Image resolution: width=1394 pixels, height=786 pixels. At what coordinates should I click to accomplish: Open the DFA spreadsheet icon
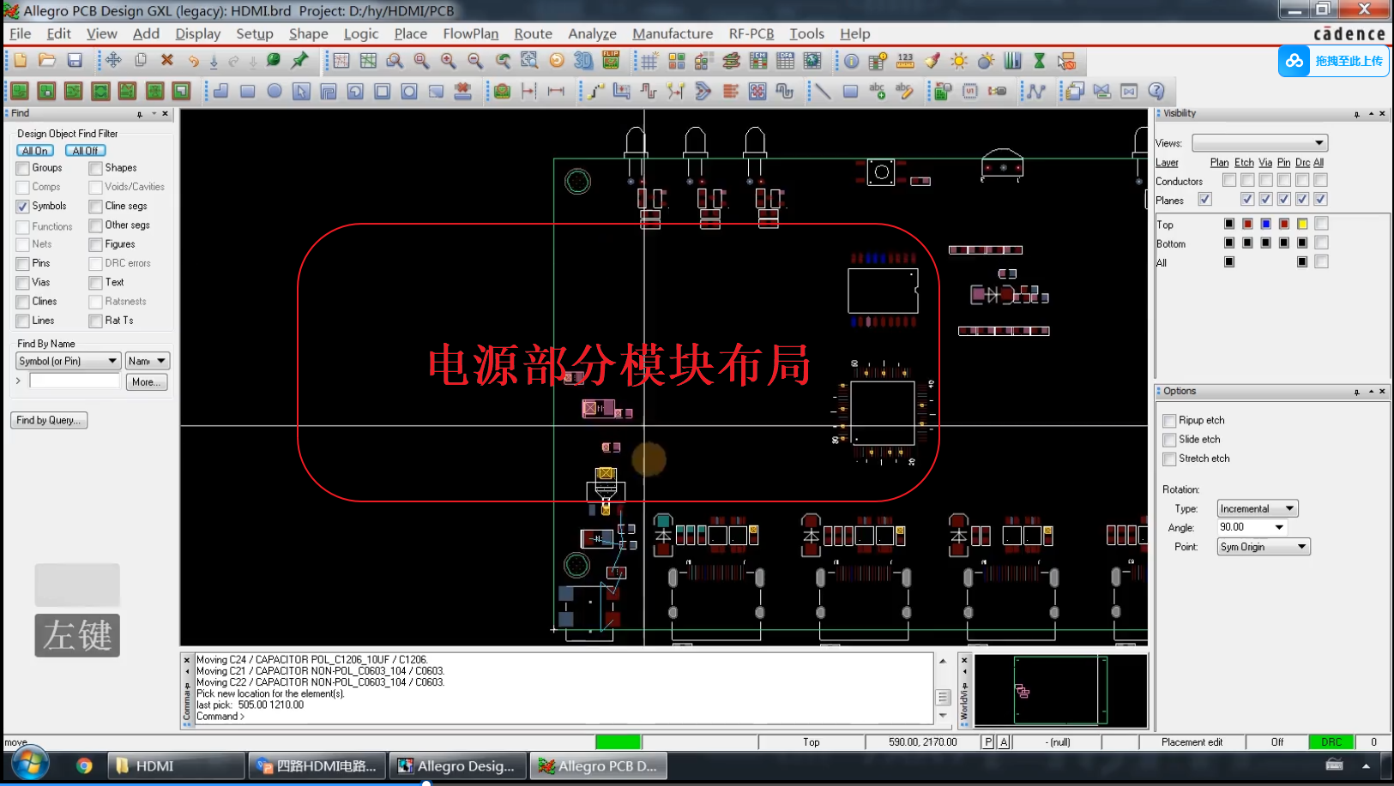coord(785,61)
